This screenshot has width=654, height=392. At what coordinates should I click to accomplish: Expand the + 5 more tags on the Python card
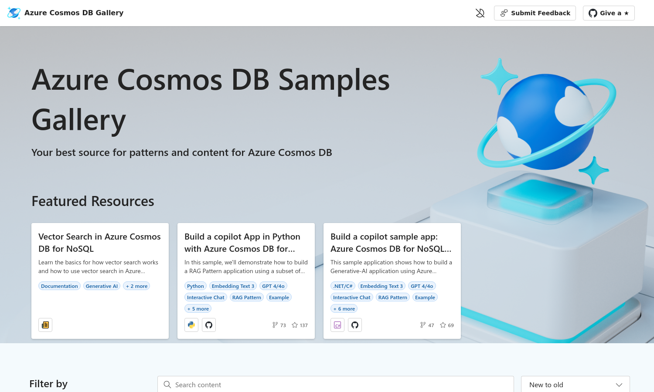198,308
